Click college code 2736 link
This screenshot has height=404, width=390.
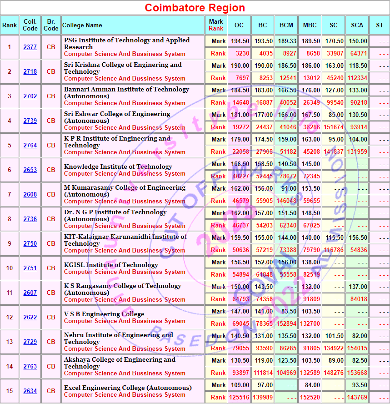(x=30, y=219)
